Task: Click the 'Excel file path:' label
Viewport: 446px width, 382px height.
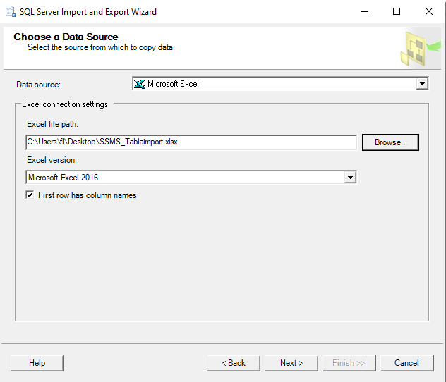Action: coord(53,124)
